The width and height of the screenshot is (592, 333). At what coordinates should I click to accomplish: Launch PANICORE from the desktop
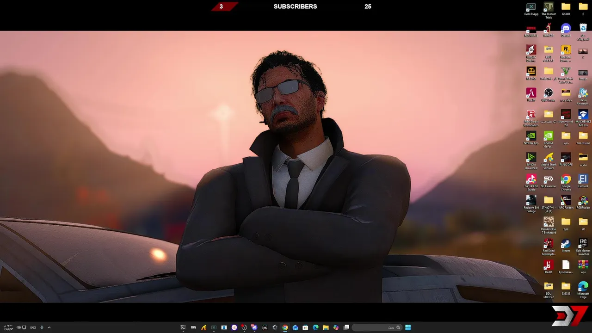click(566, 160)
